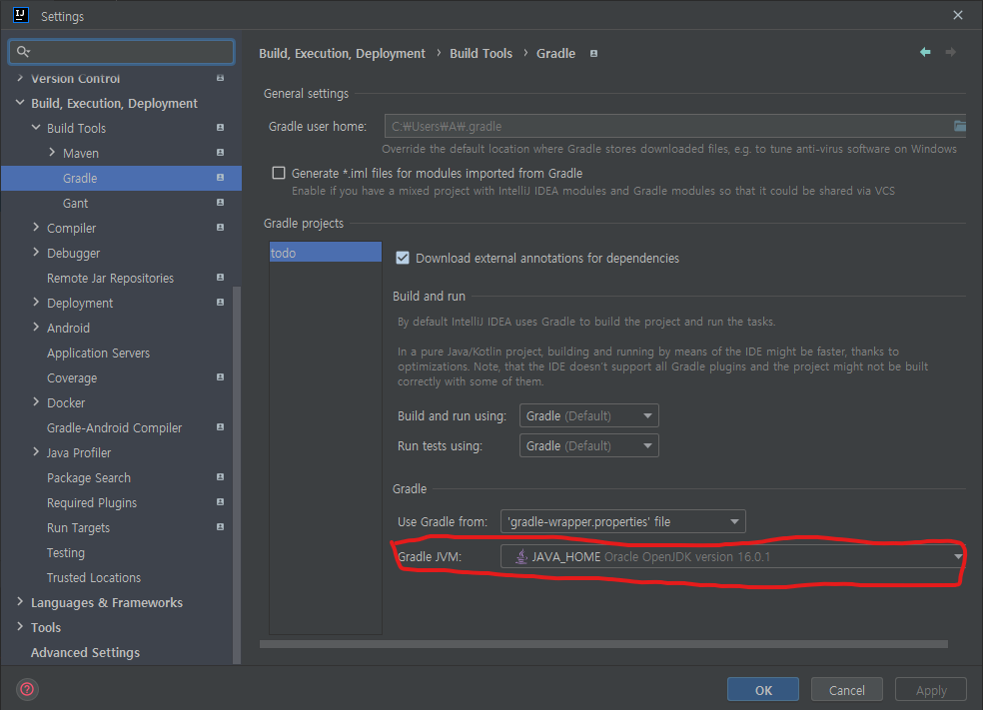Open Trusted Locations settings

tap(94, 578)
